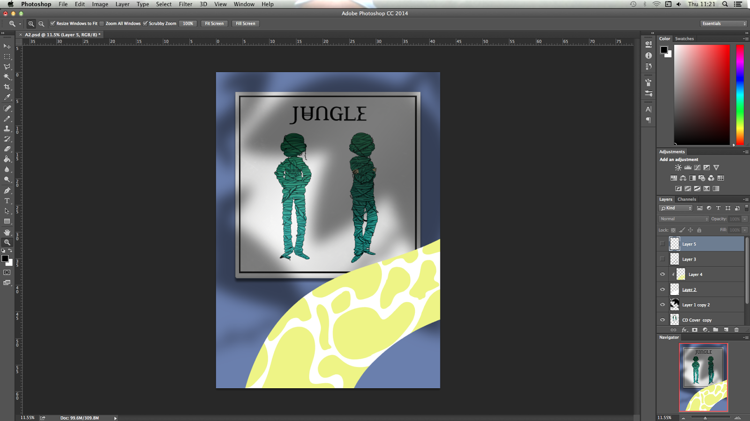Click Navigator preview thumbnail

[x=703, y=377]
